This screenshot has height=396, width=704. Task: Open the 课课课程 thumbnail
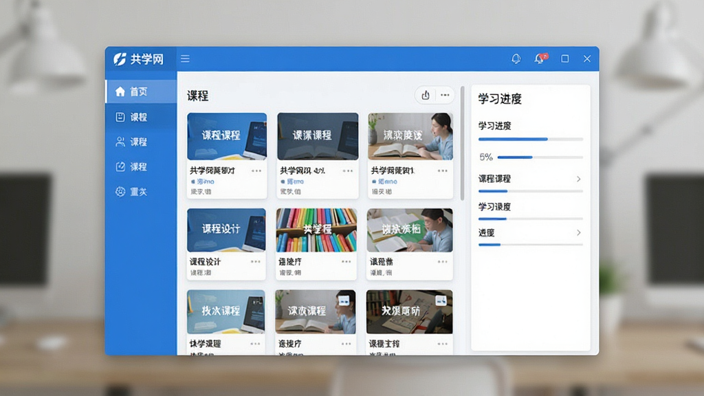click(318, 137)
